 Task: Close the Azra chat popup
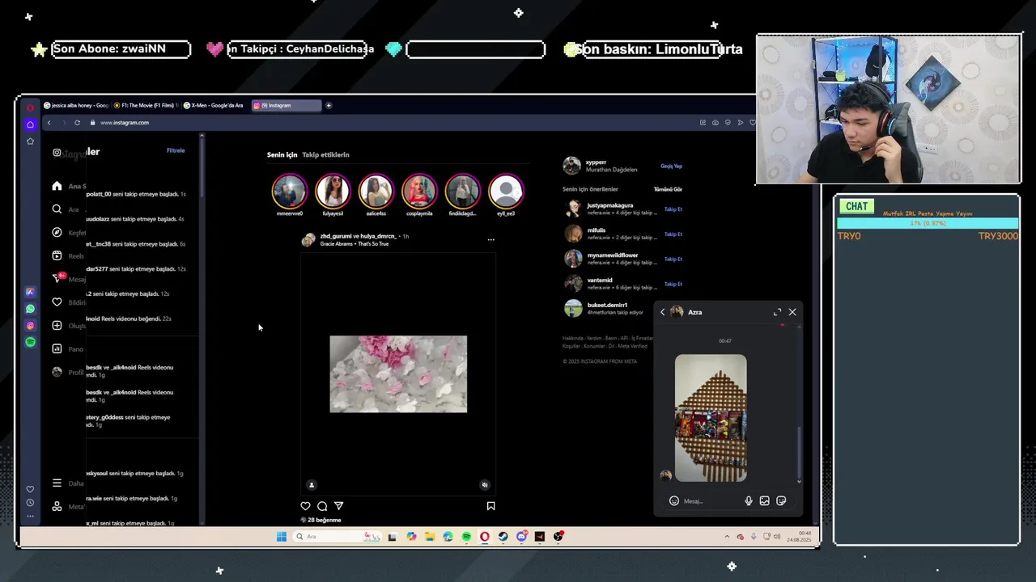[792, 312]
